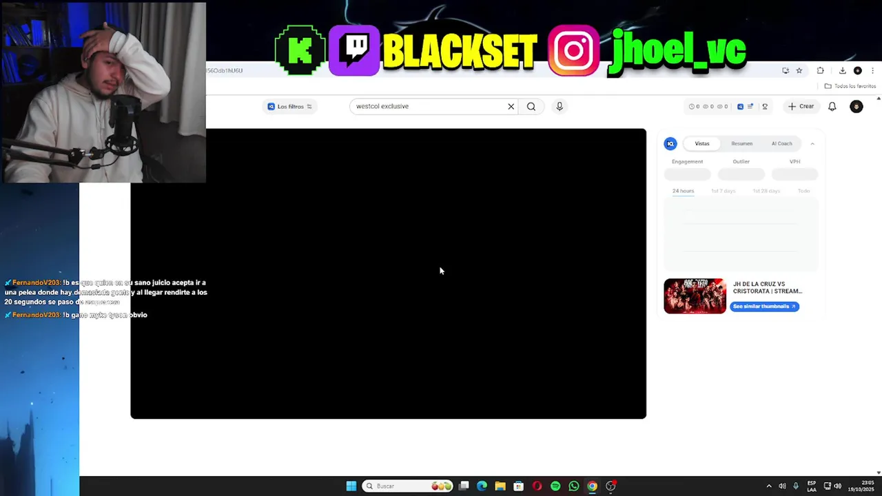Open the Chrome three-dot menu

(872, 70)
